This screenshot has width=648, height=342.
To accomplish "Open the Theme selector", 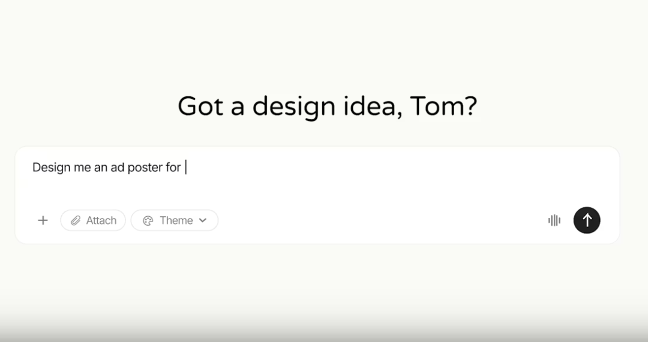I will tap(175, 220).
